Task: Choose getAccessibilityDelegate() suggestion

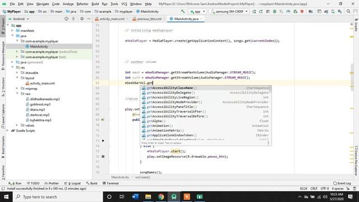Action: click(205, 93)
